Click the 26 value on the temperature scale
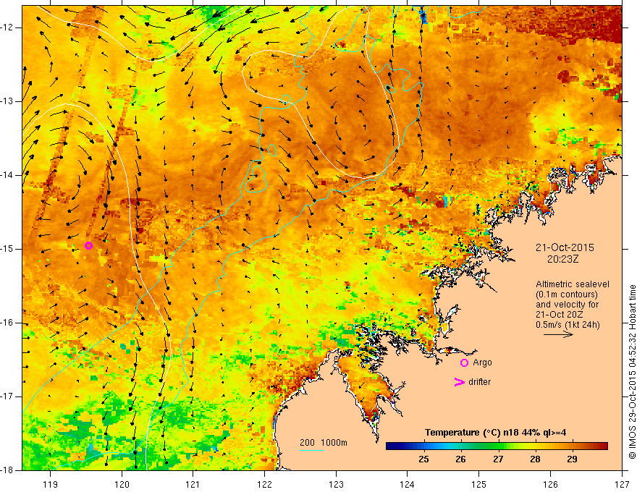The height and width of the screenshot is (492, 637). click(460, 459)
